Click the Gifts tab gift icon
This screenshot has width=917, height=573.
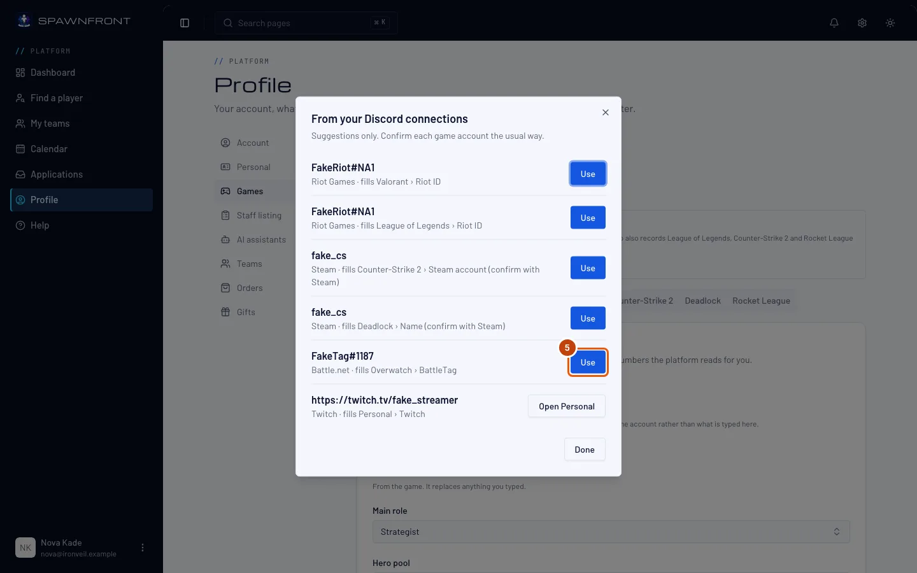[x=225, y=312]
